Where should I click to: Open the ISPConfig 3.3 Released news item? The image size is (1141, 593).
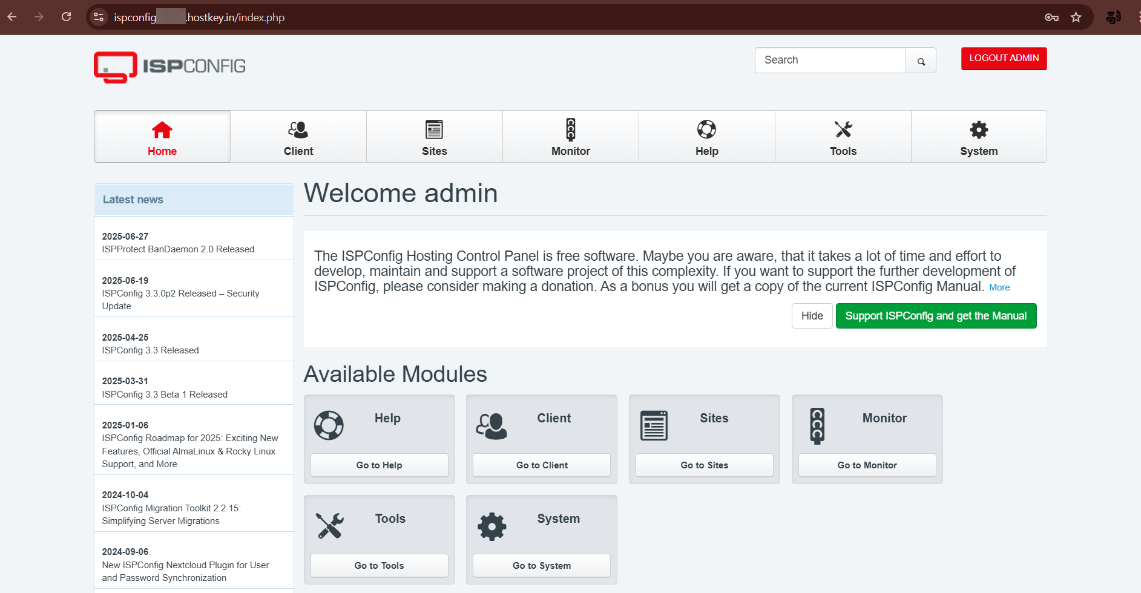point(150,350)
